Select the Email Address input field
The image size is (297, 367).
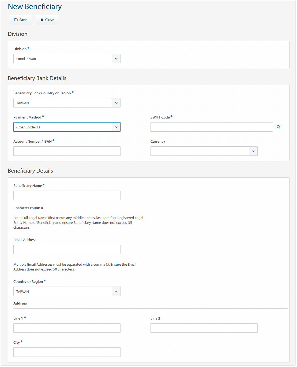coord(67,250)
